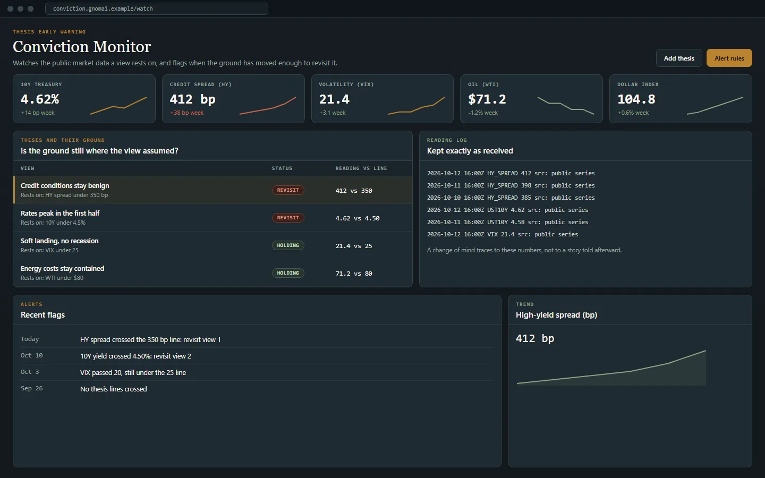Viewport: 765px width, 478px height.
Task: Click the '412 bp' trend value
Action: [535, 338]
